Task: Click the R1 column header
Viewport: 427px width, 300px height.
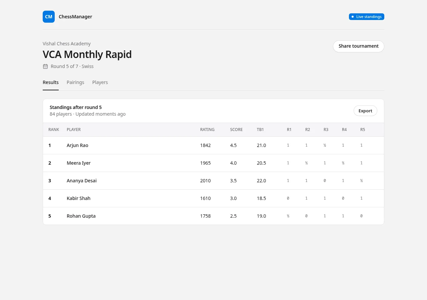Action: [x=289, y=130]
